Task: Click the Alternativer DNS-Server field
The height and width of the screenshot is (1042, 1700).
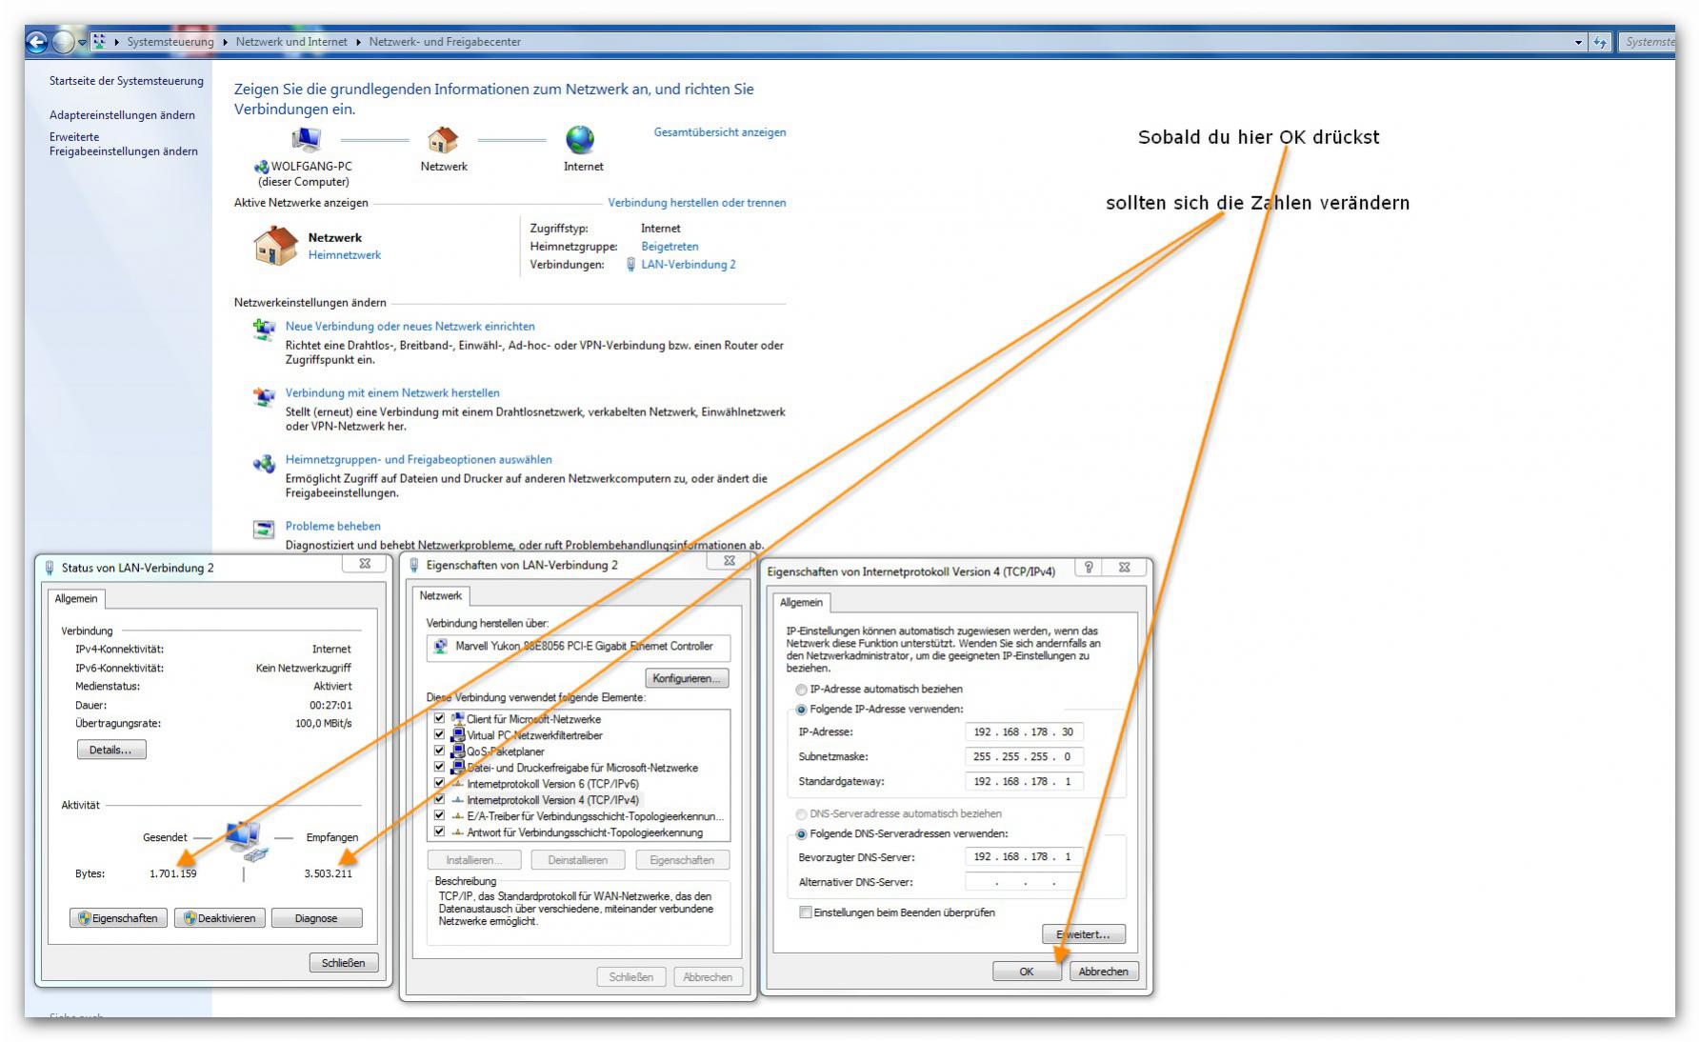Action: 1024,882
